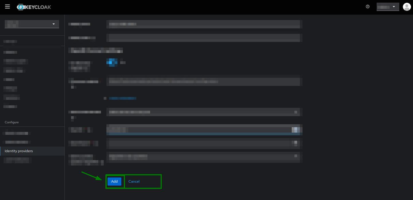Image resolution: width=413 pixels, height=200 pixels.
Task: Click the top sidebar navigation item
Action: (x=10, y=41)
